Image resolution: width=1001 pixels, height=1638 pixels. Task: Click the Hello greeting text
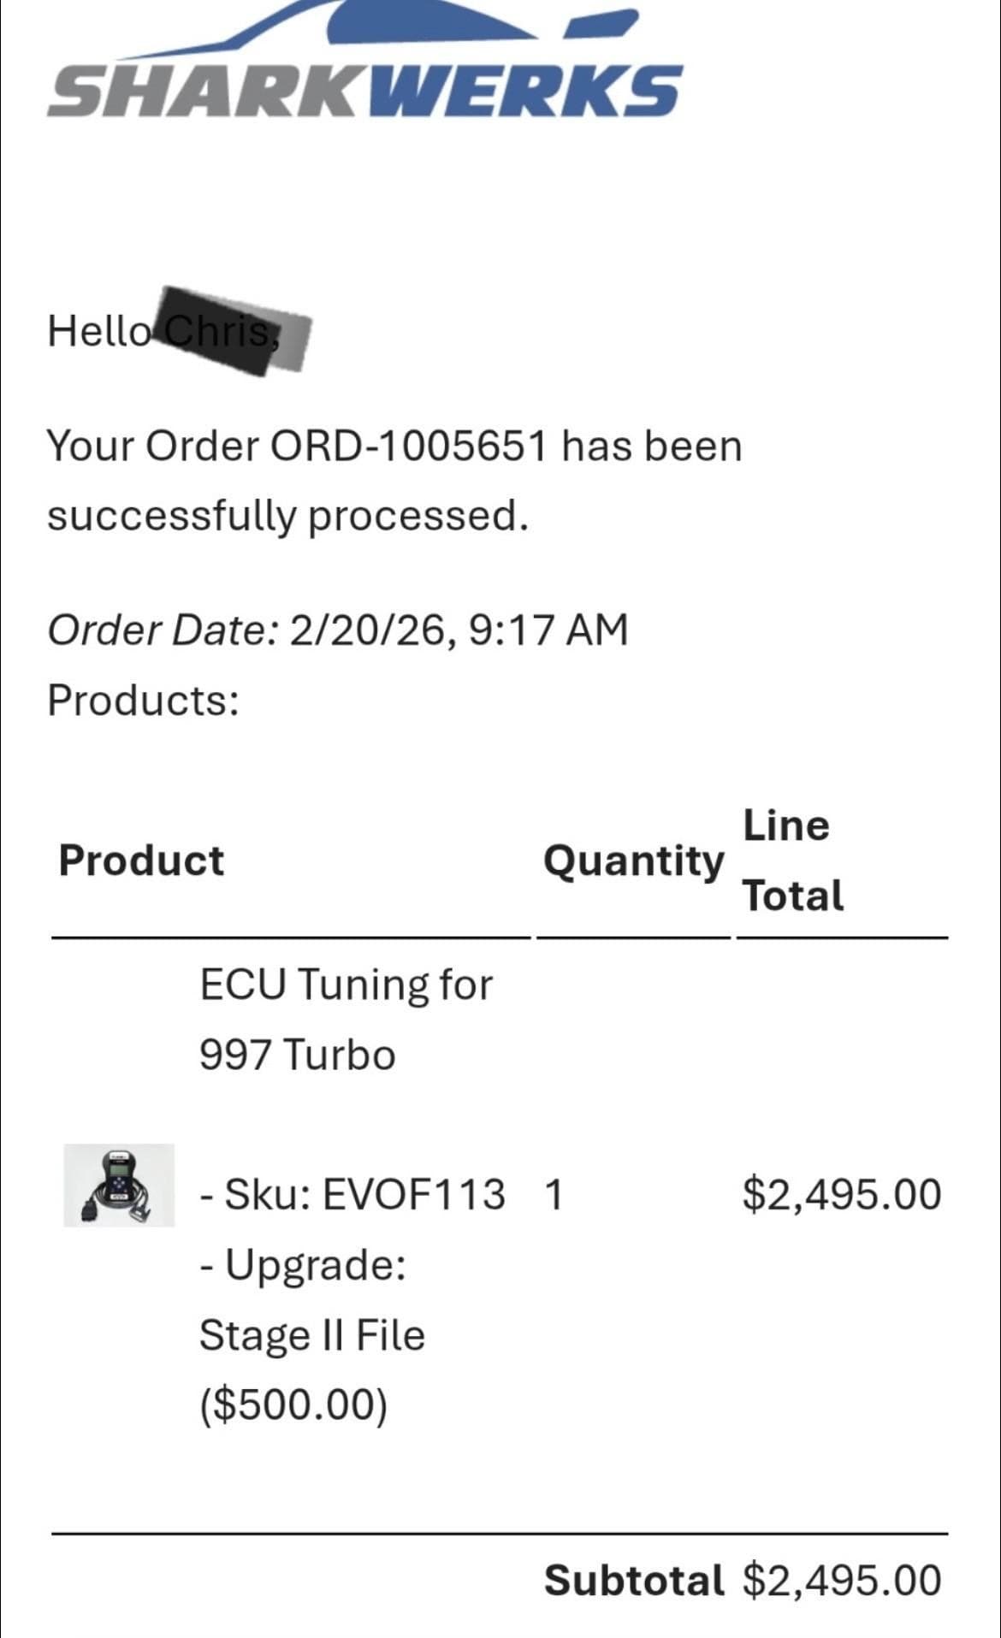98,331
